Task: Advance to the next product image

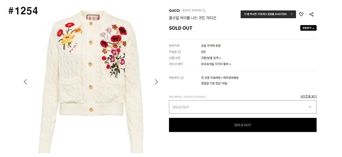Action: click(x=156, y=82)
